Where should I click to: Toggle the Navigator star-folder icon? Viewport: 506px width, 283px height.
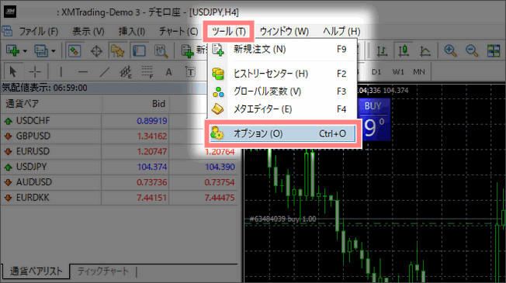tap(117, 50)
